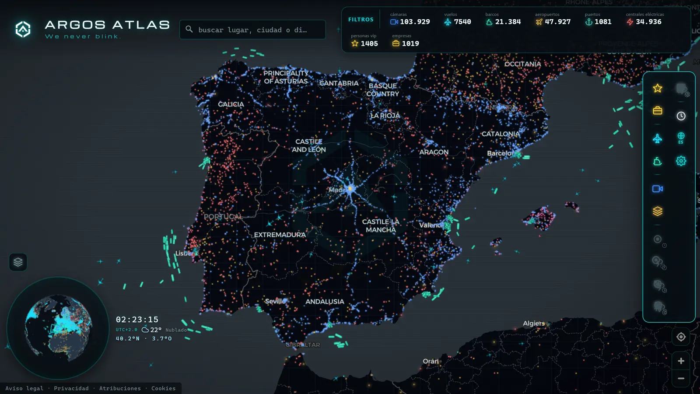
Task: Open the ES language globe selector
Action: [681, 138]
